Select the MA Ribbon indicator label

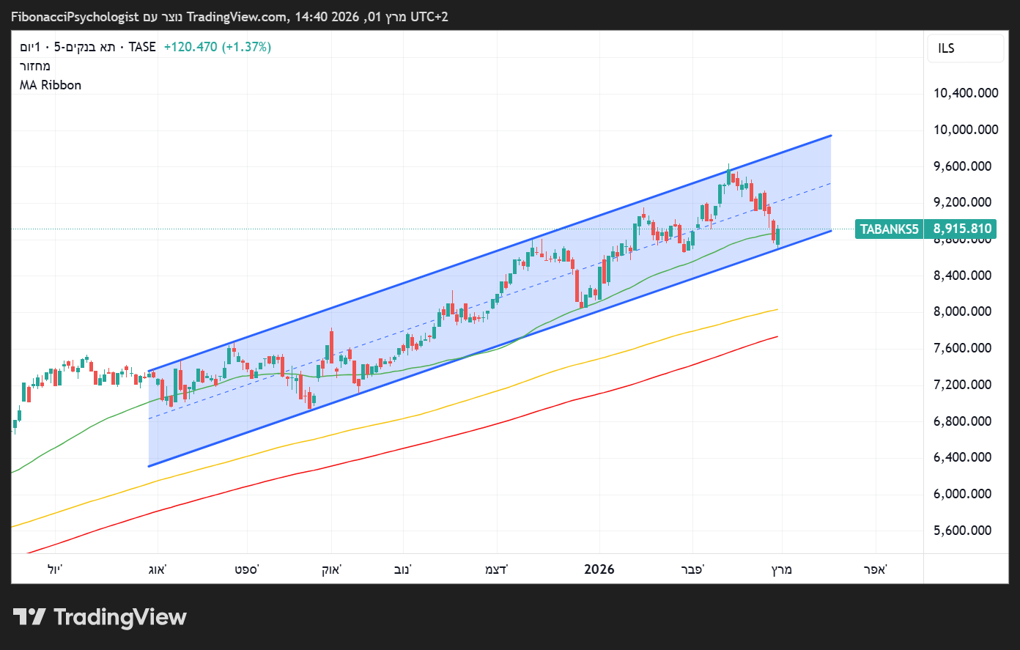(x=51, y=85)
